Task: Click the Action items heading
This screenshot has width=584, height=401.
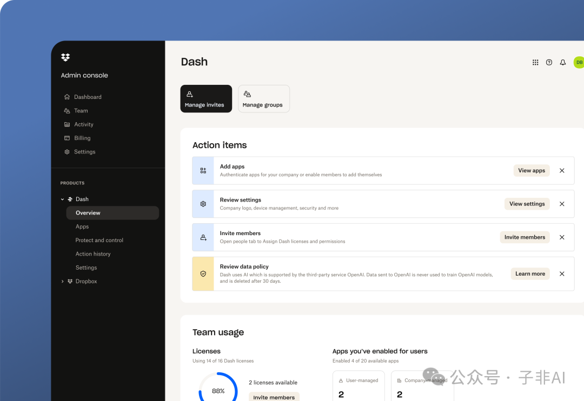Action: point(220,145)
